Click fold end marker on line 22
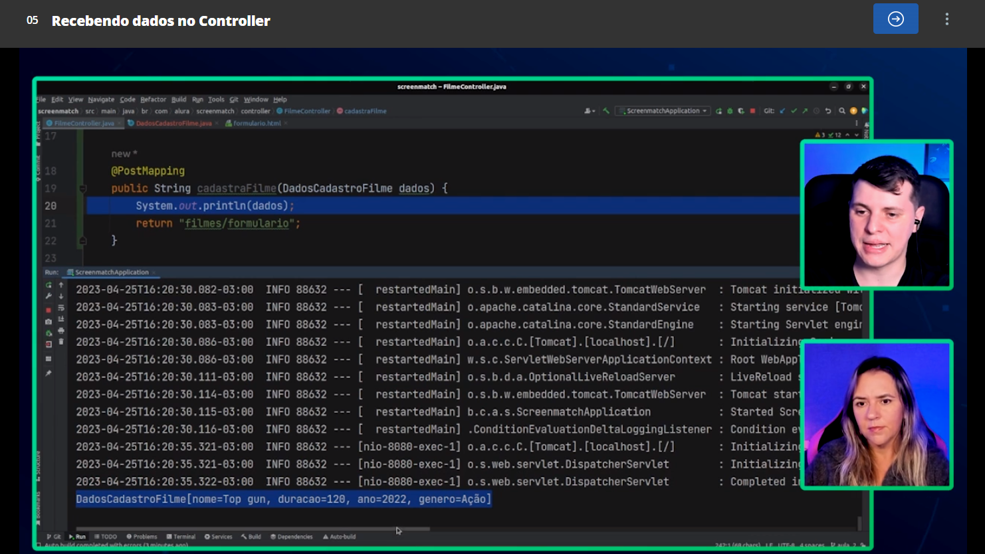 pos(82,240)
